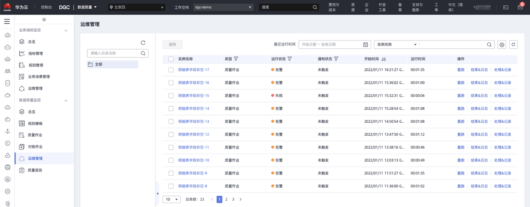The width and height of the screenshot is (530, 207).
Task: Open 总览 under 数据质量监控
Action: click(31, 112)
